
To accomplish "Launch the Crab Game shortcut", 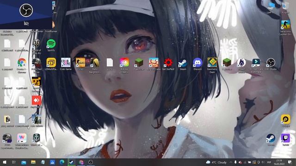I will click(x=66, y=63).
